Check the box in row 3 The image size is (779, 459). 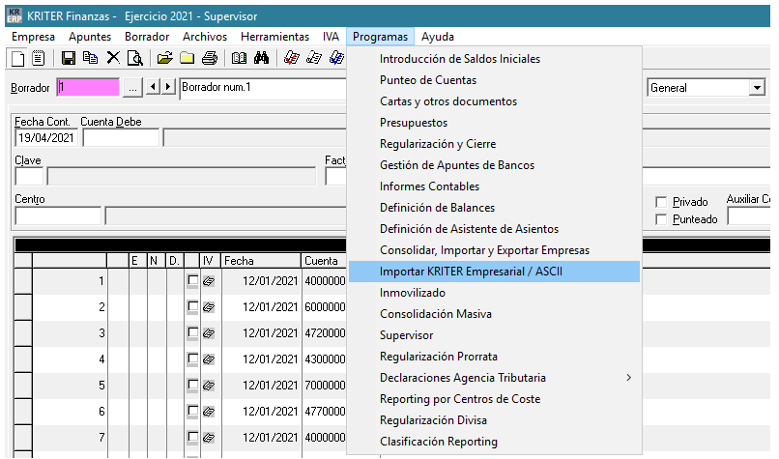[193, 333]
